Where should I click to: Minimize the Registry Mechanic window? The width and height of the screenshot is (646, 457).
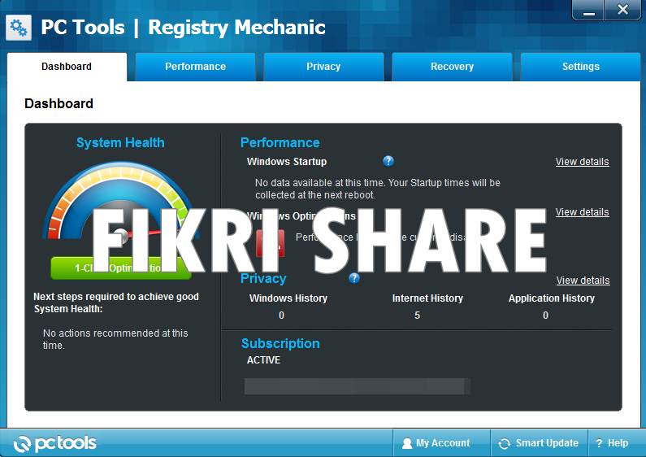(x=588, y=11)
